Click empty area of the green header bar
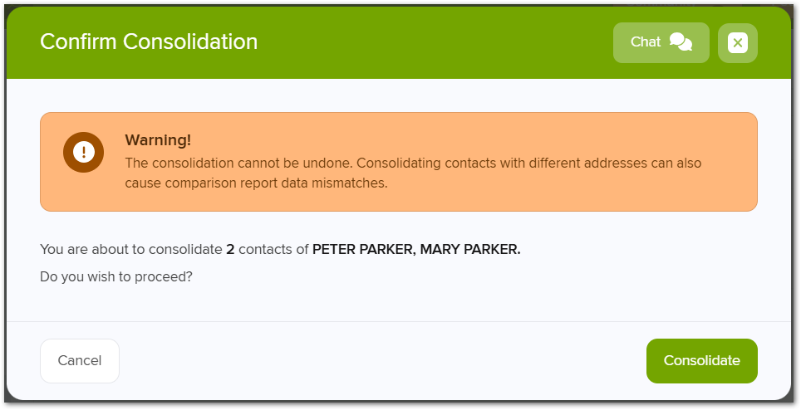This screenshot has height=410, width=801. point(435,42)
